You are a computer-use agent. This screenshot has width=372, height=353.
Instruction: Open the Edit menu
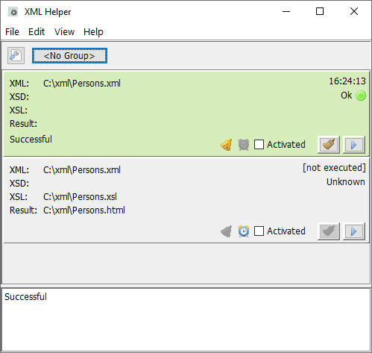click(x=37, y=32)
